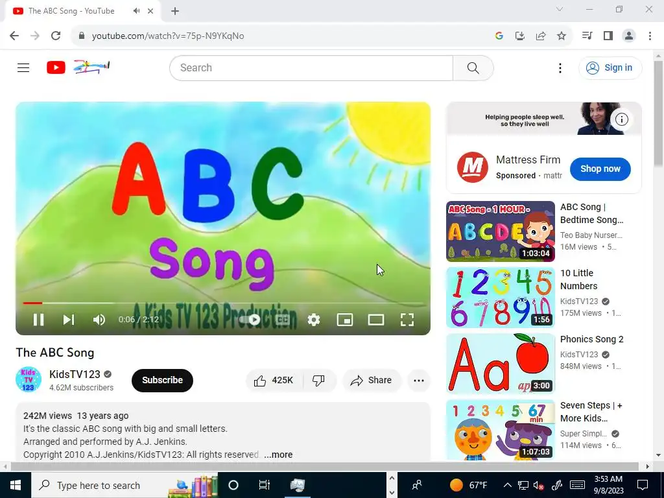Like the video (425K)
The height and width of the screenshot is (498, 664).
274,380
